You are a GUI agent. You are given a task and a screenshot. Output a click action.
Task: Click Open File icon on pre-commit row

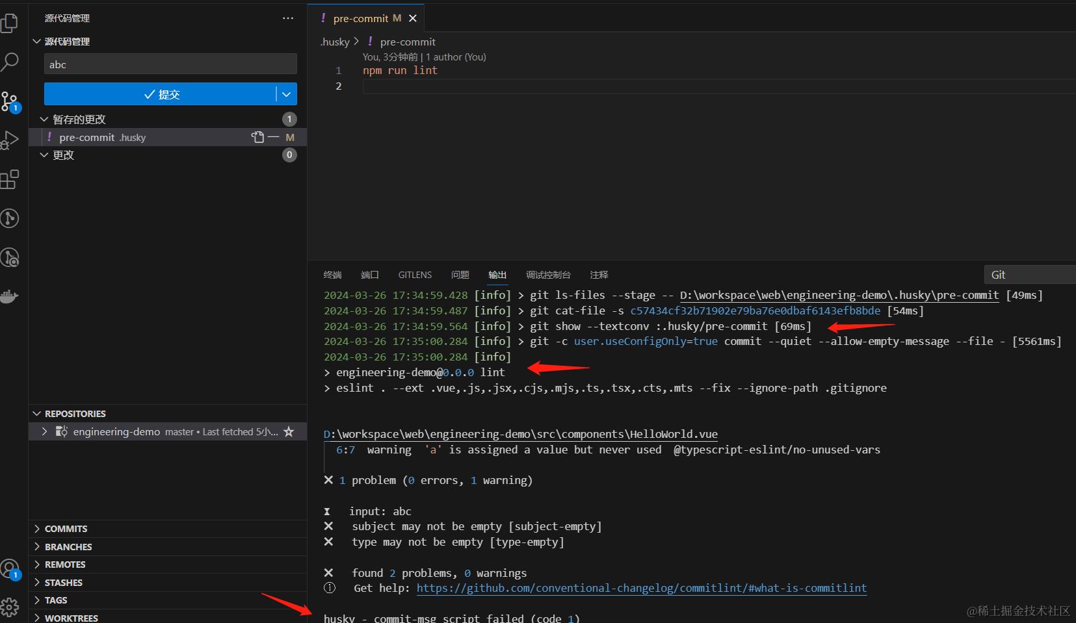(x=257, y=137)
